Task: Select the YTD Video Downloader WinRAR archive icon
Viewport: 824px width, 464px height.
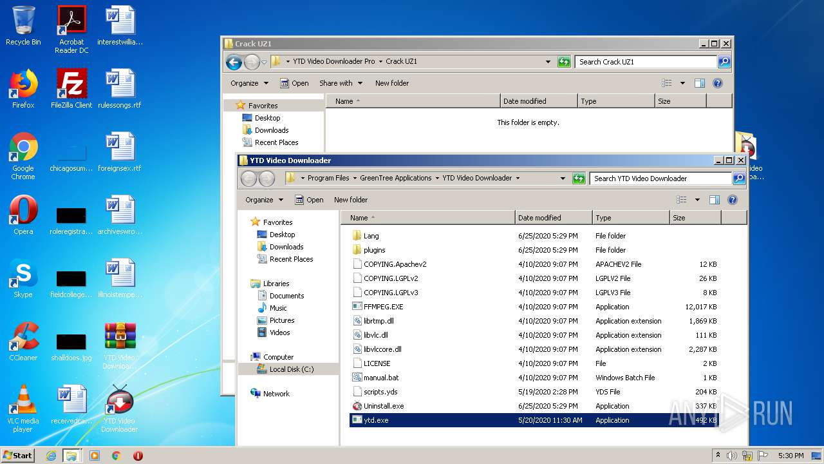Action: (120, 345)
